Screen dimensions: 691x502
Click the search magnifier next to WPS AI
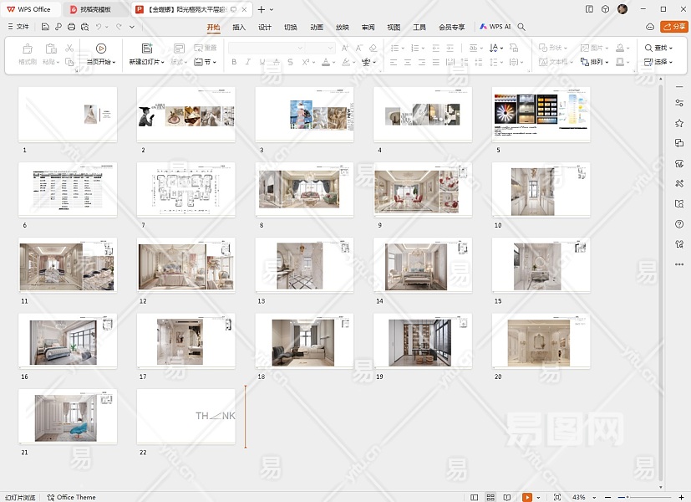pyautogui.click(x=521, y=27)
